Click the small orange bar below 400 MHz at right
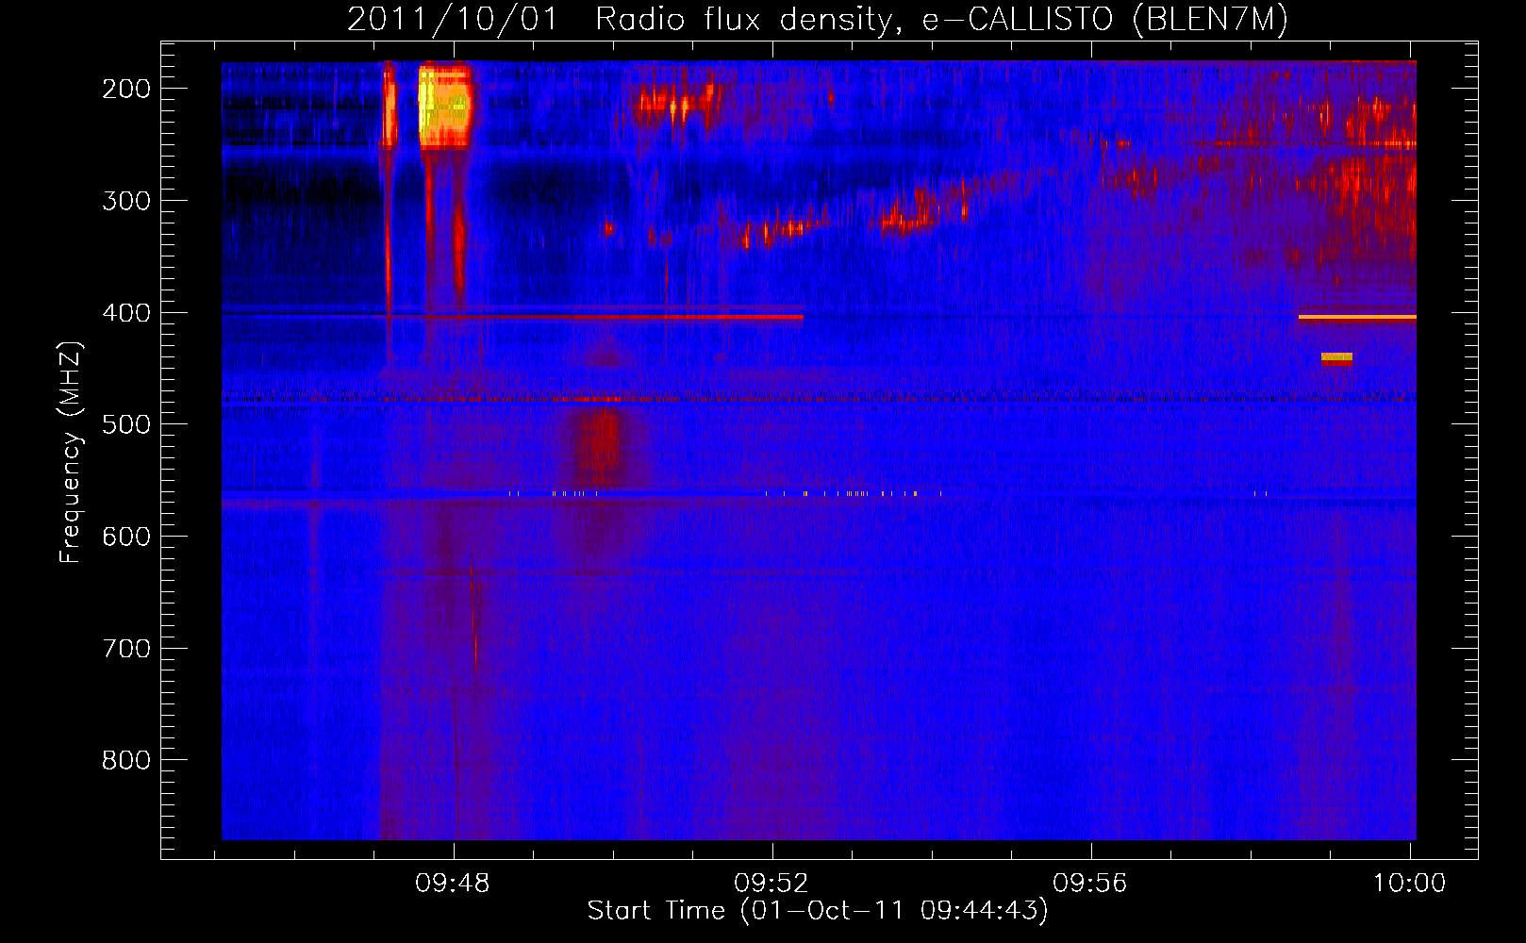The width and height of the screenshot is (1526, 943). click(x=1336, y=357)
